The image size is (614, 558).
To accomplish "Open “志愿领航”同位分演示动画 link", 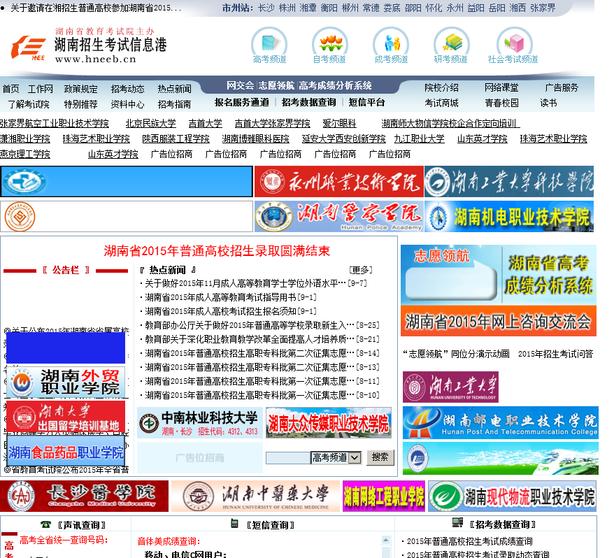I will pyautogui.click(x=457, y=354).
